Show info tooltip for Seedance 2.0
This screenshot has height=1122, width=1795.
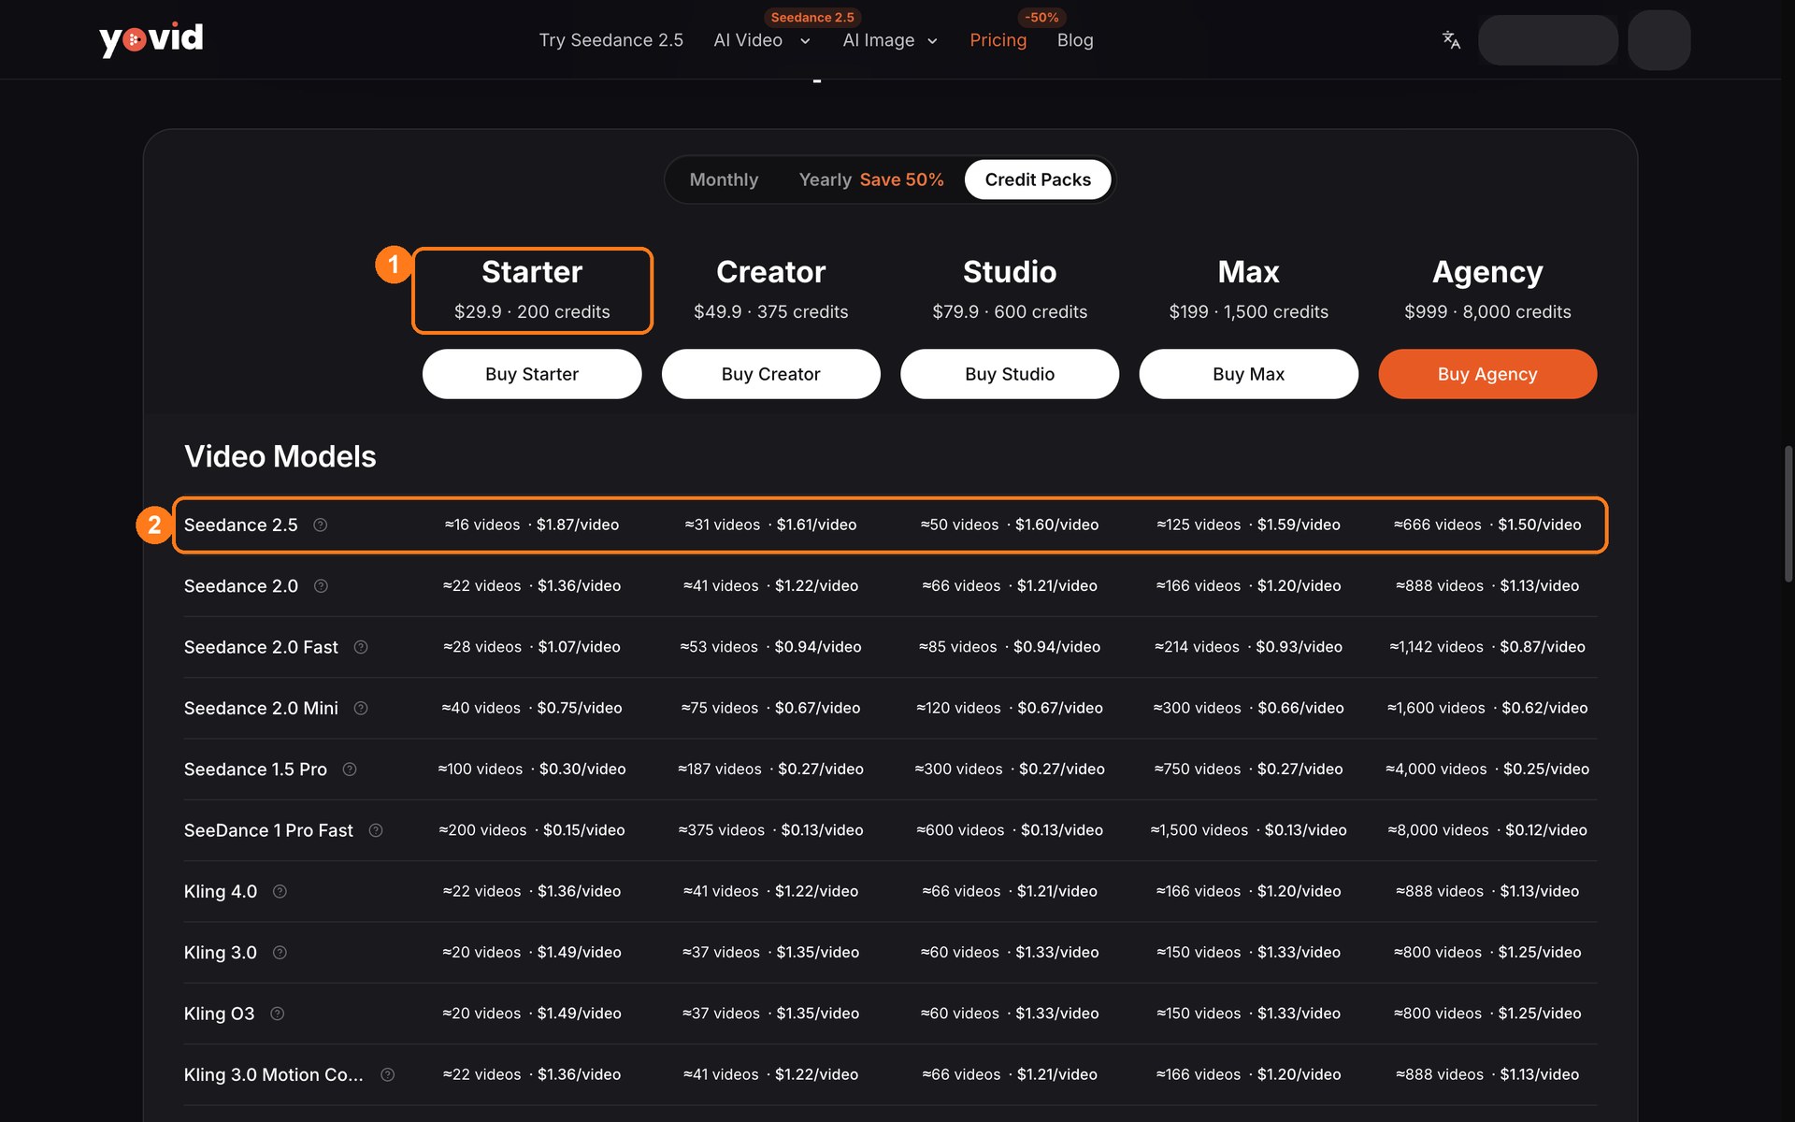pos(321,586)
